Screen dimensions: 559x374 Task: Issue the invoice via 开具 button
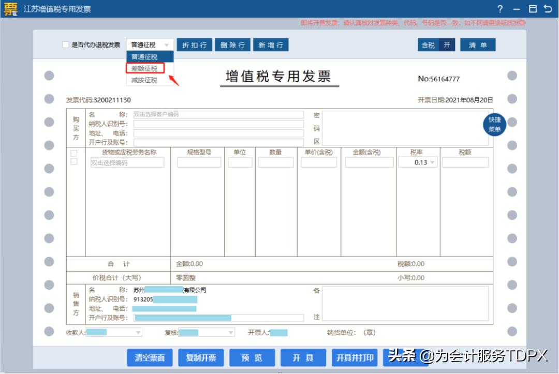tap(303, 357)
